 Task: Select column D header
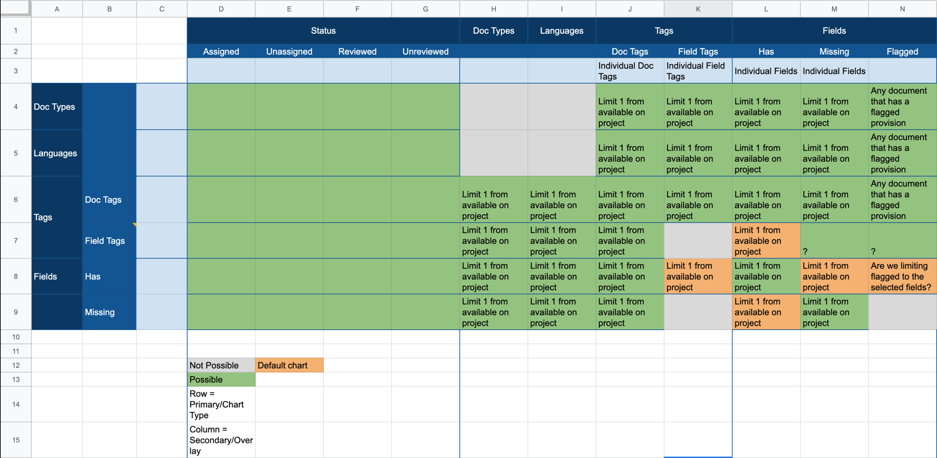pos(221,9)
